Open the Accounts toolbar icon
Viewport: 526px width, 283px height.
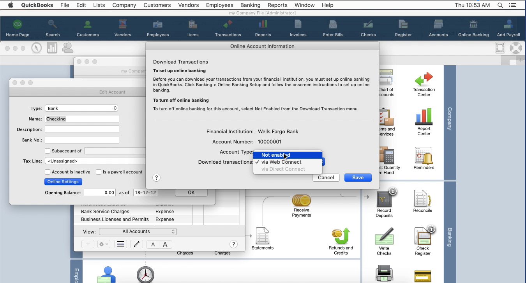(x=438, y=28)
